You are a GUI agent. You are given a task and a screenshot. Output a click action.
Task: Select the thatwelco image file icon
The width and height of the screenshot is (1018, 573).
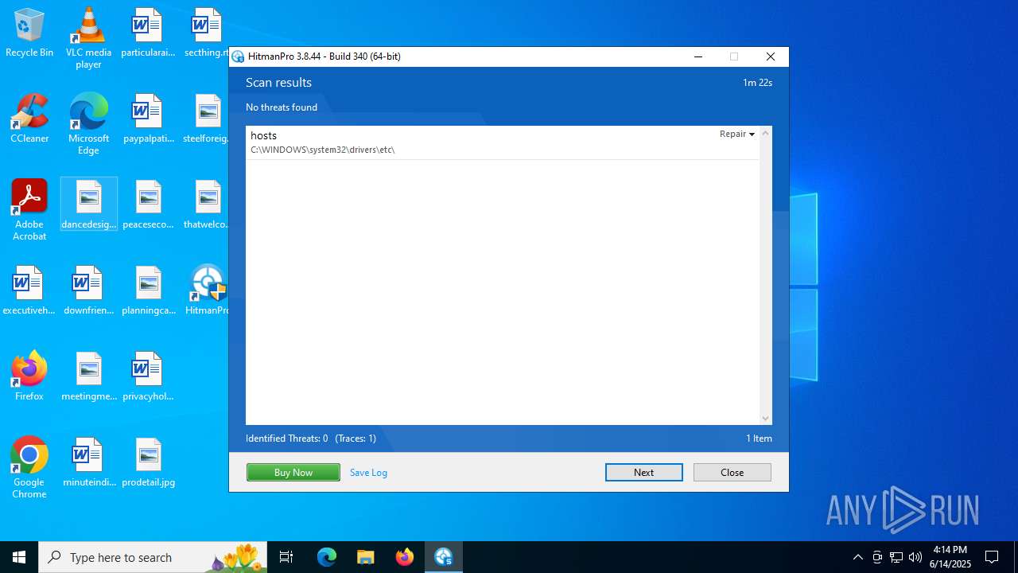[207, 205]
